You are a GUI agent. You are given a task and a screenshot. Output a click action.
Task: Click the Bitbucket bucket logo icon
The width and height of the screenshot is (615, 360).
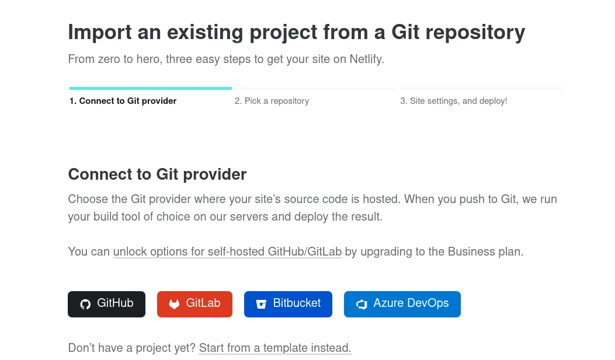pyautogui.click(x=261, y=304)
